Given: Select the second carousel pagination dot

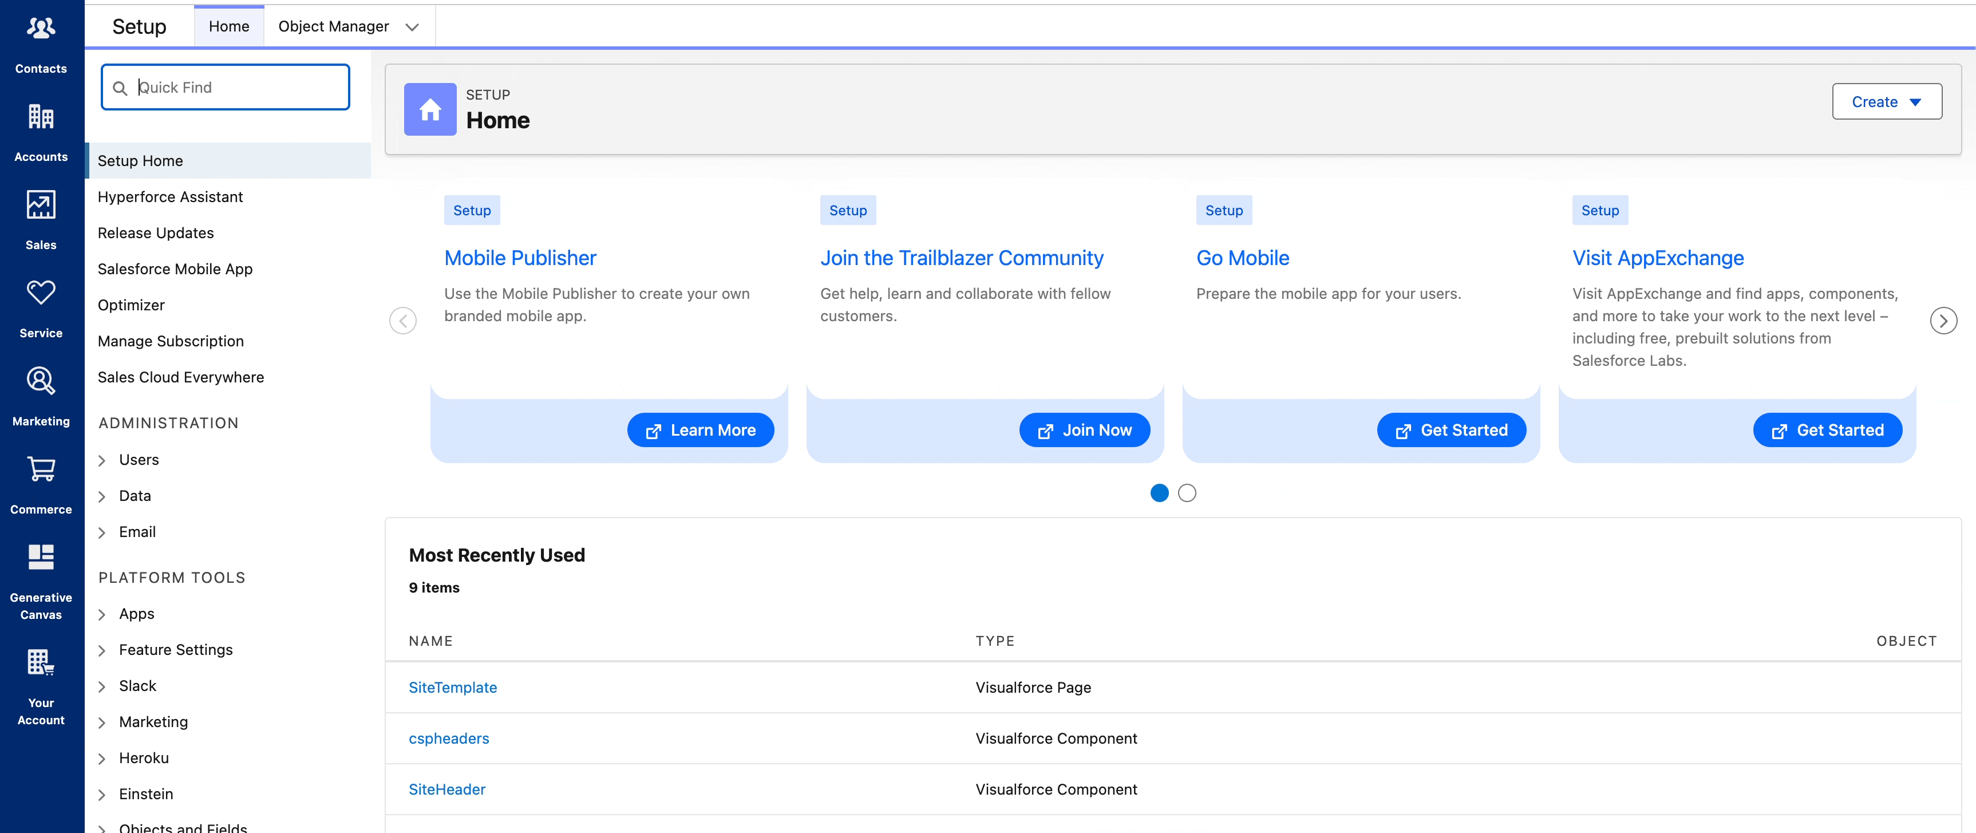Looking at the screenshot, I should coord(1187,492).
